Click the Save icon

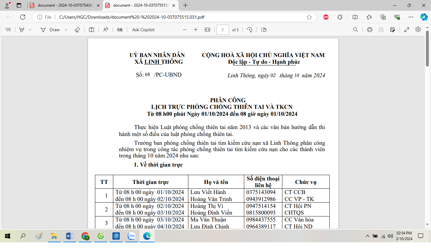[381, 30]
